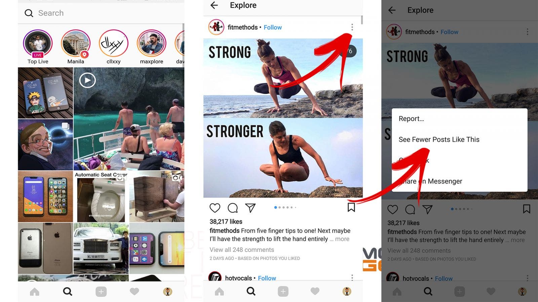Tap the Search field at top left
The width and height of the screenshot is (538, 302).
click(101, 13)
